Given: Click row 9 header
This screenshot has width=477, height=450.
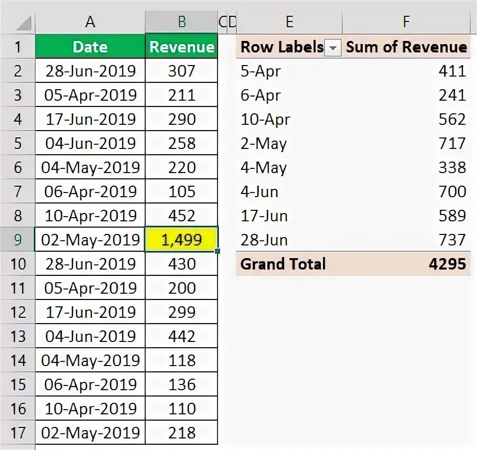Looking at the screenshot, I should coord(18,240).
